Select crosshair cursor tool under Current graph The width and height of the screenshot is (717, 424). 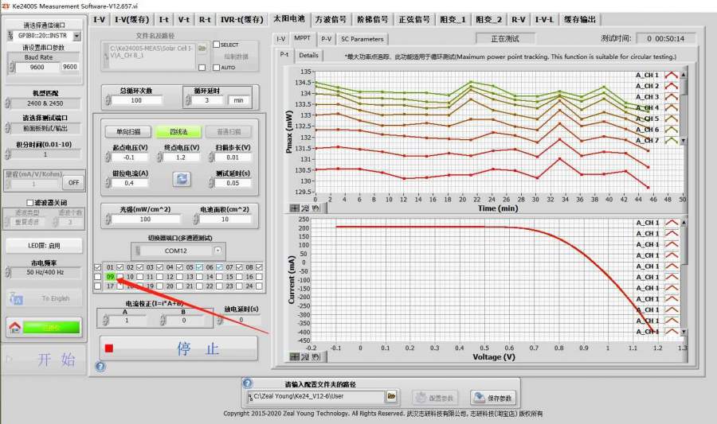point(295,356)
